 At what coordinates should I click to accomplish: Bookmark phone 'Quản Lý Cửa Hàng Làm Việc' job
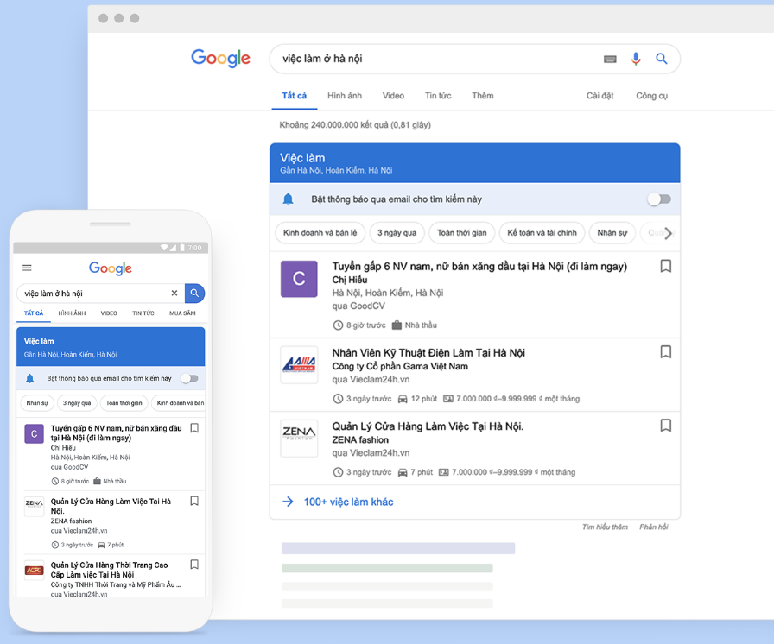tap(194, 501)
